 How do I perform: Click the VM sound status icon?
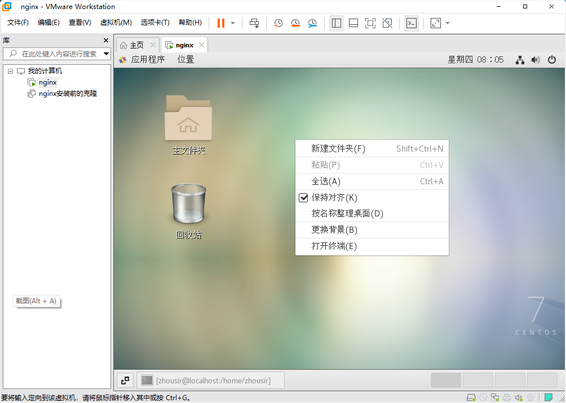[519, 397]
